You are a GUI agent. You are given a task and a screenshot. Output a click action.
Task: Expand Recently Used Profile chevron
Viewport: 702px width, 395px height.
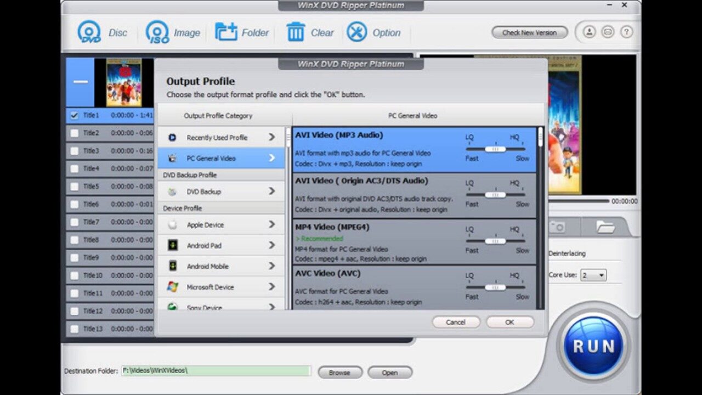coord(272,137)
